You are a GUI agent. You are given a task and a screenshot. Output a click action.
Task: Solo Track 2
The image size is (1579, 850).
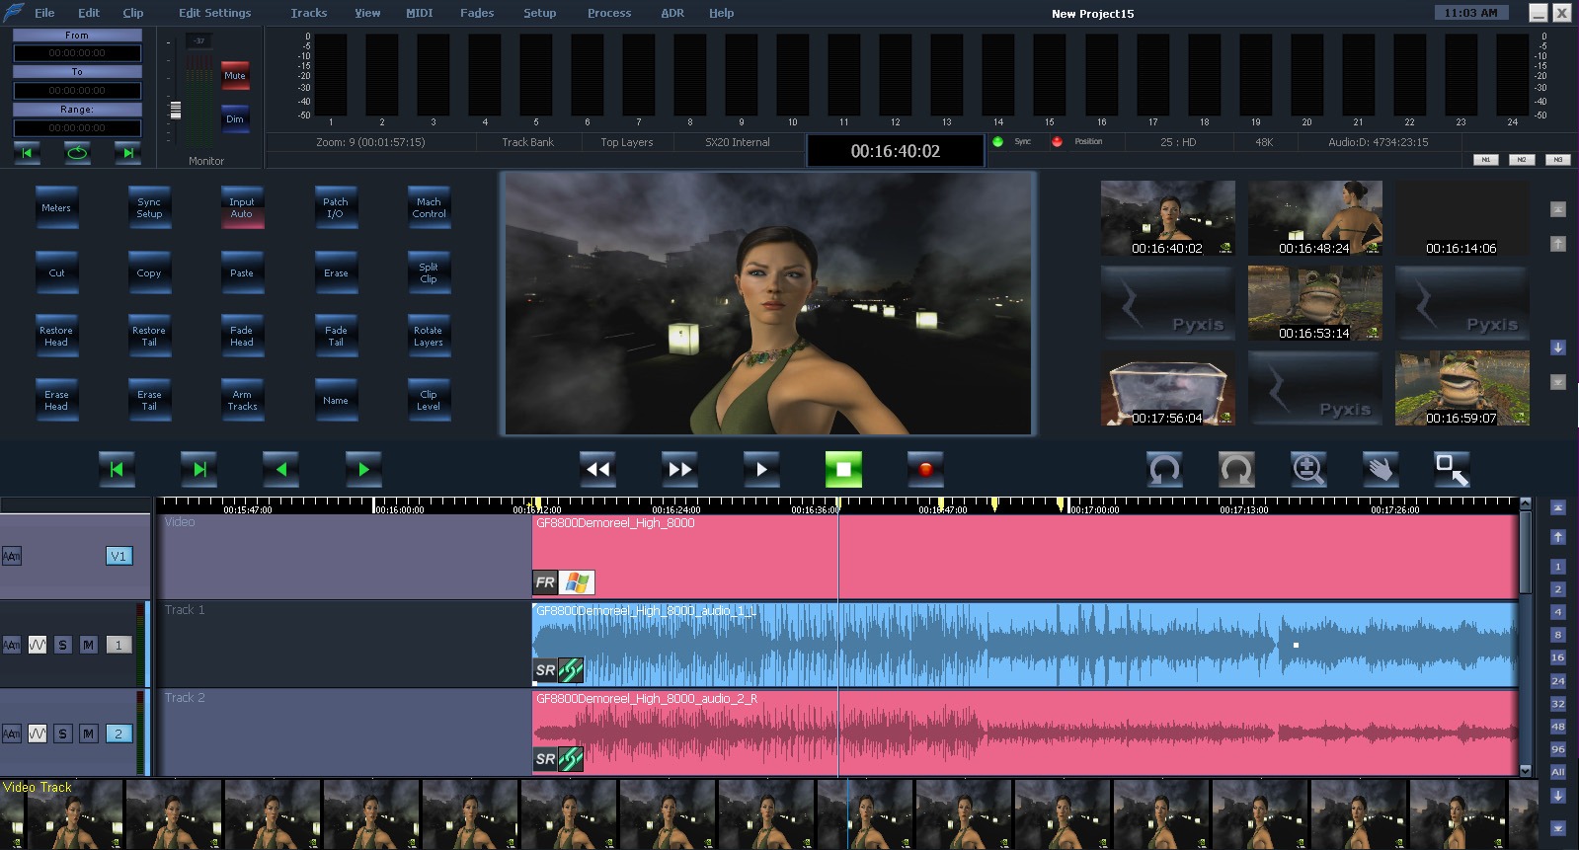point(63,734)
